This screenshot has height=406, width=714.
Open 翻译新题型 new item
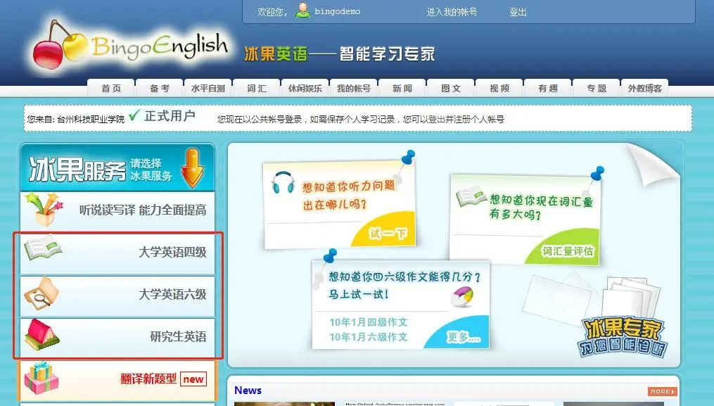117,379
